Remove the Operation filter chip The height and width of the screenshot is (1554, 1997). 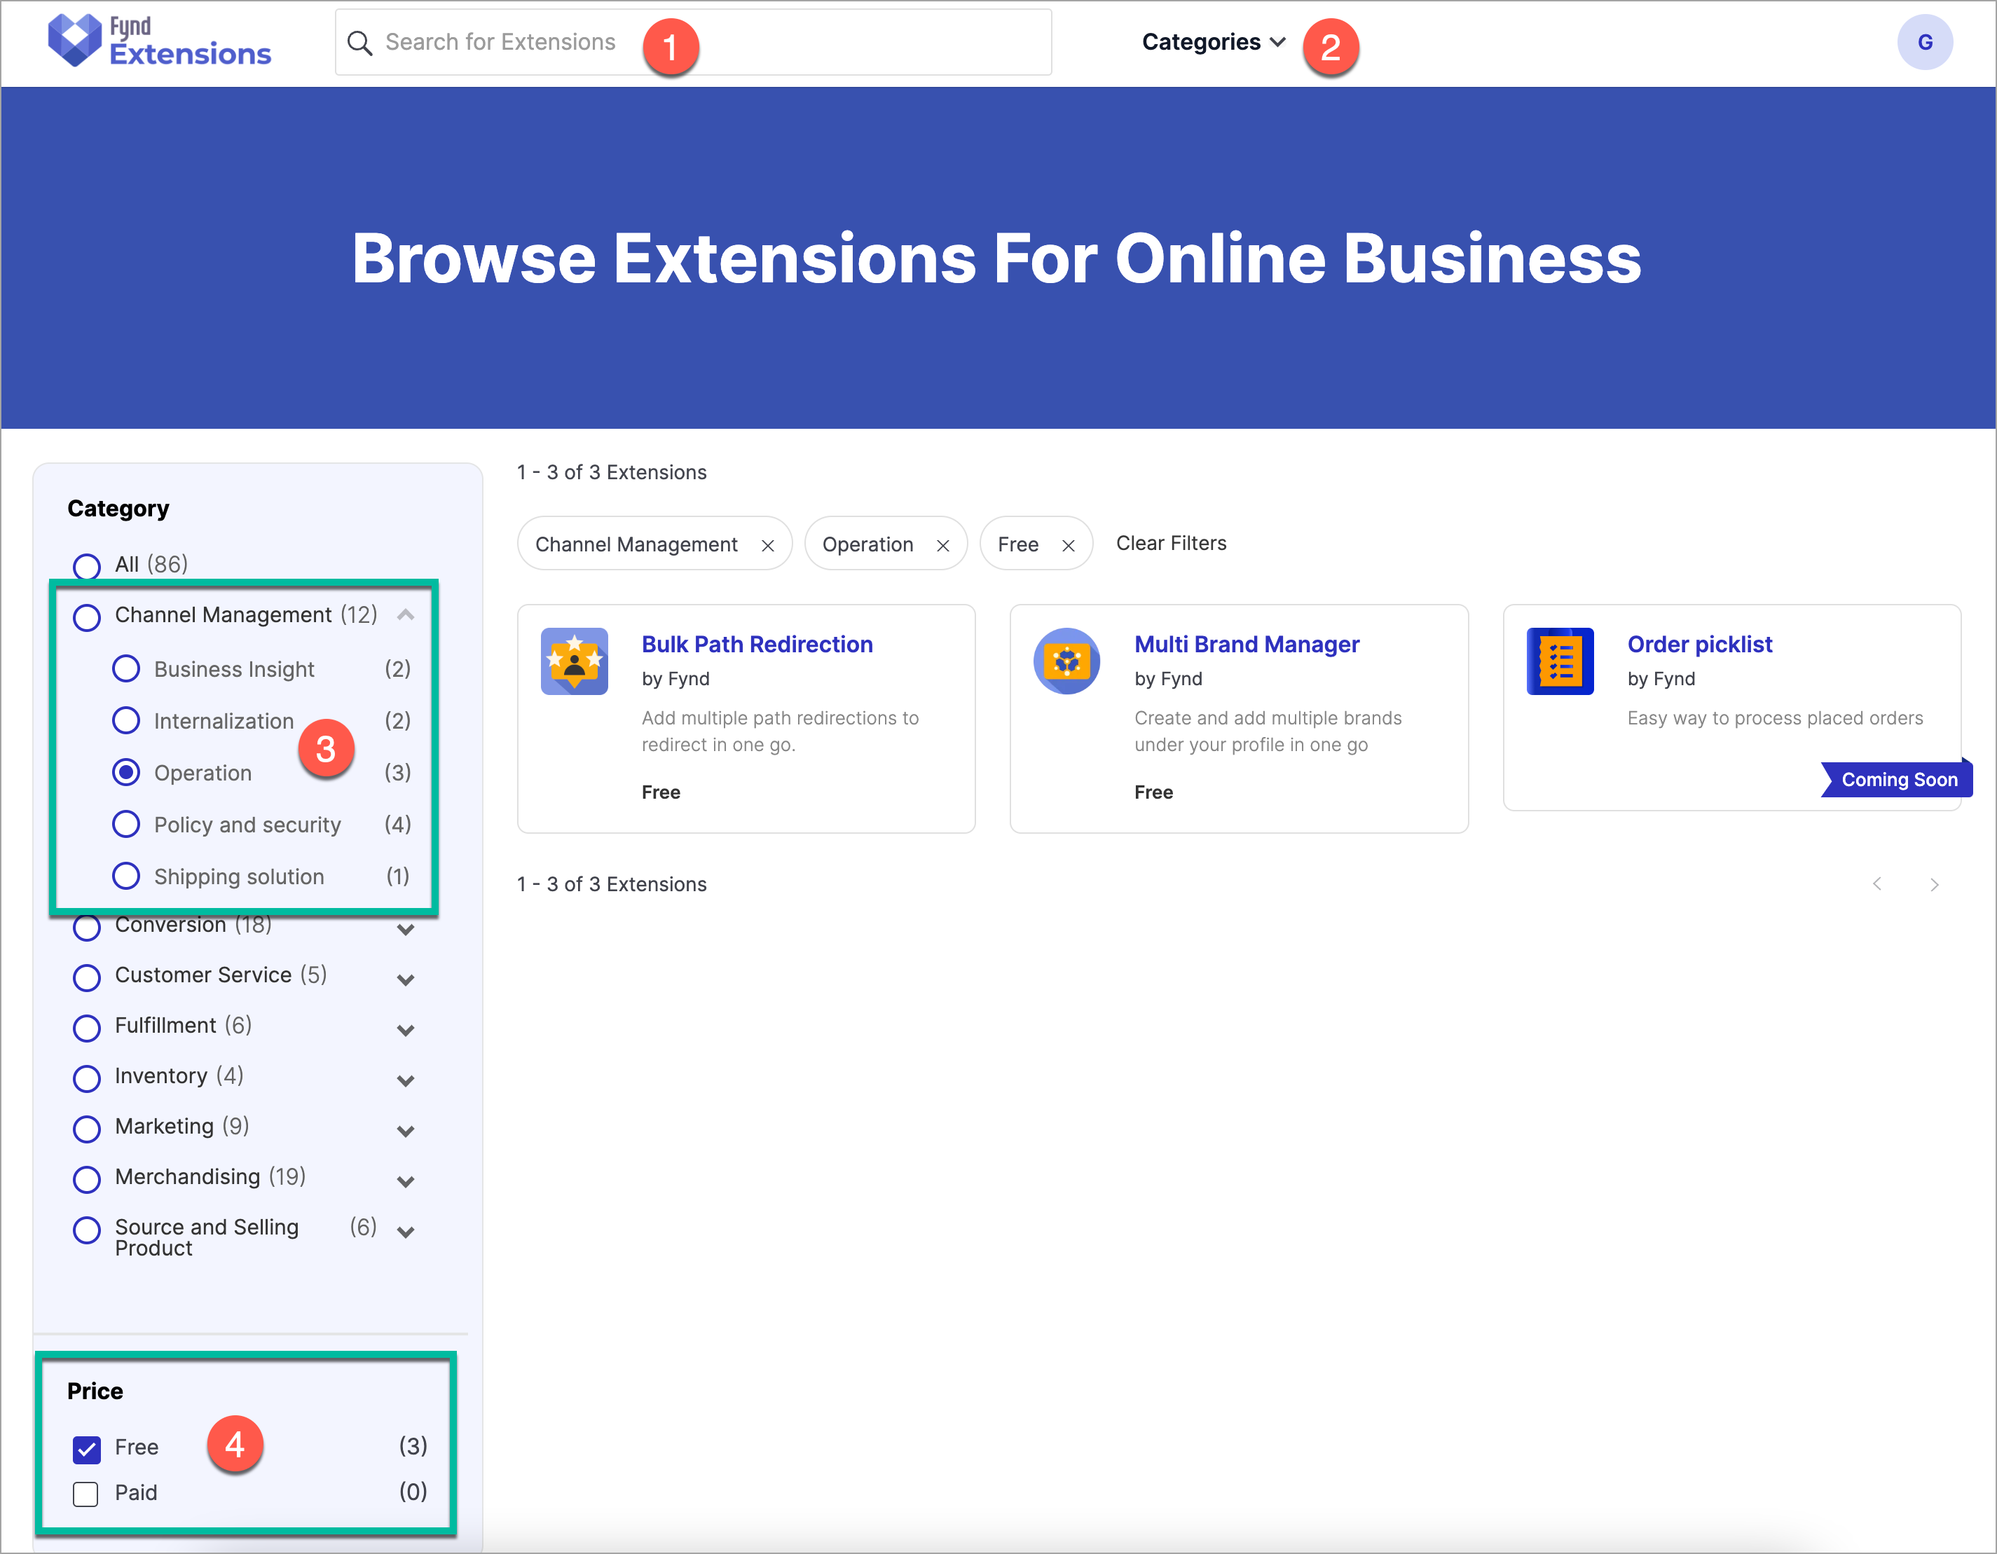click(942, 546)
